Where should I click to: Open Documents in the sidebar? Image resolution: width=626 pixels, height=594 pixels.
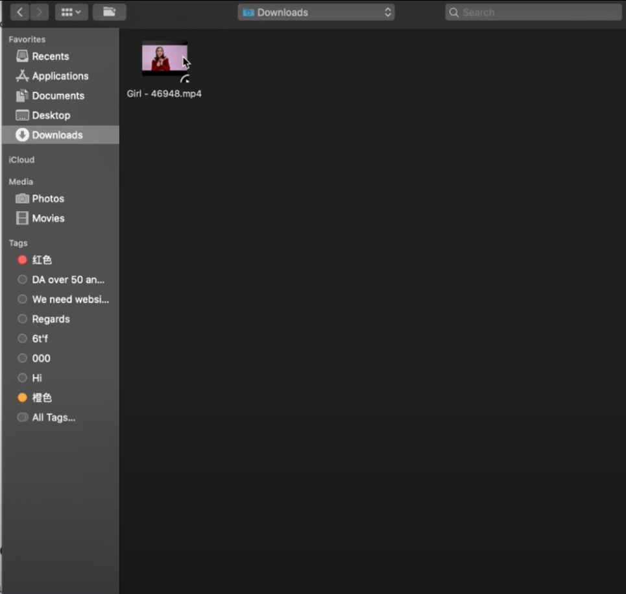(x=60, y=95)
